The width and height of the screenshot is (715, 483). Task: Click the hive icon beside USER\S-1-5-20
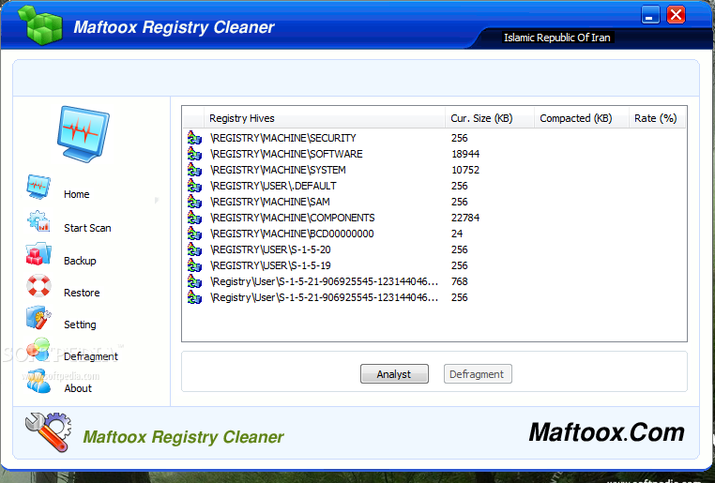[x=194, y=249]
